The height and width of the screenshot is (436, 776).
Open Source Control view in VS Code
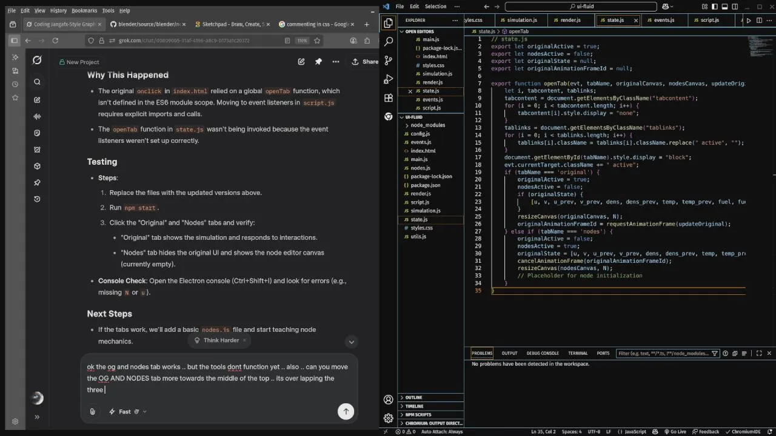coord(389,61)
